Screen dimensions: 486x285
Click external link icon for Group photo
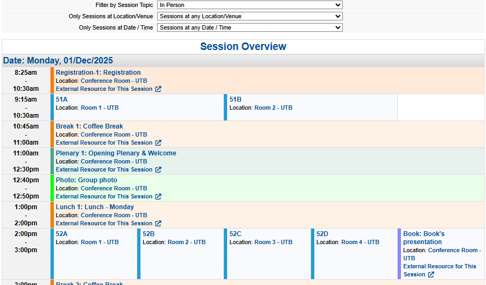(158, 197)
